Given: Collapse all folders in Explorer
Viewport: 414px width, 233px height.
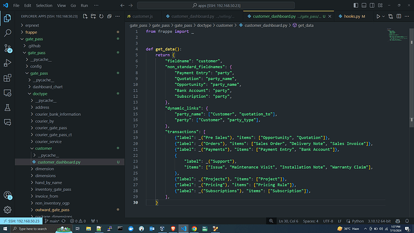Looking at the screenshot, I should click(109, 16).
